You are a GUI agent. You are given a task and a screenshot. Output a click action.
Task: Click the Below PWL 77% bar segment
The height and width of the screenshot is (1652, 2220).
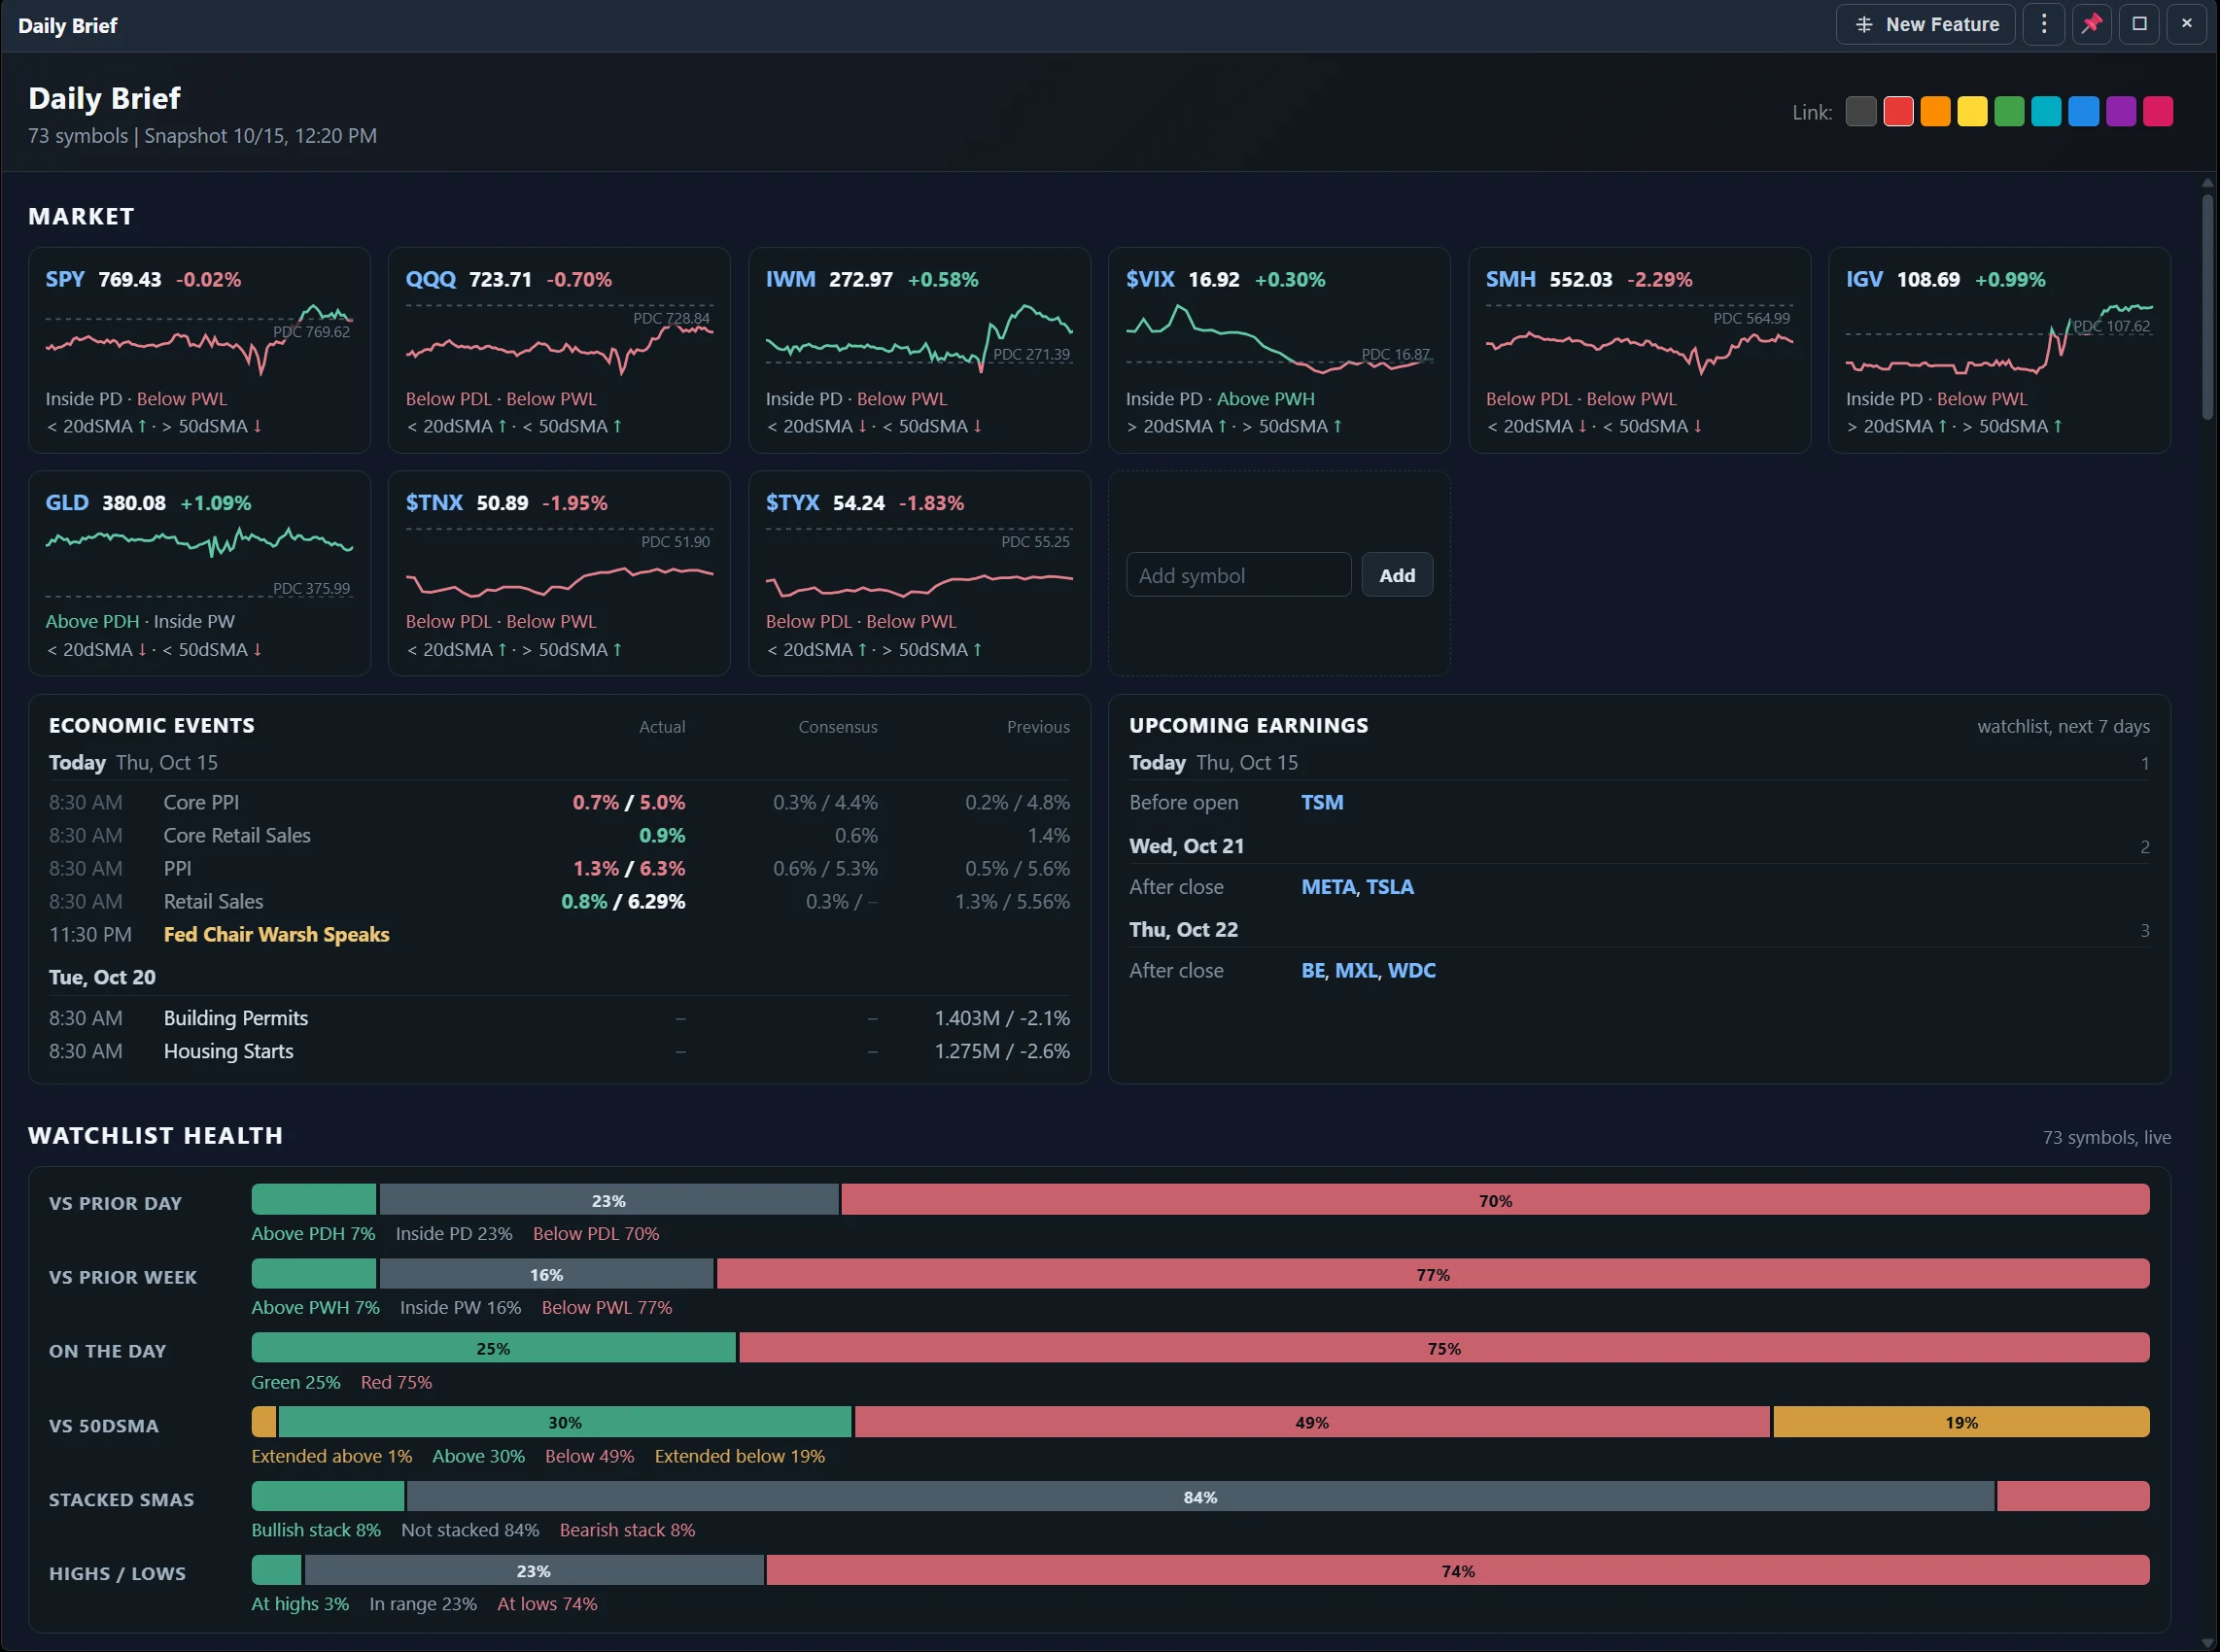click(1433, 1274)
